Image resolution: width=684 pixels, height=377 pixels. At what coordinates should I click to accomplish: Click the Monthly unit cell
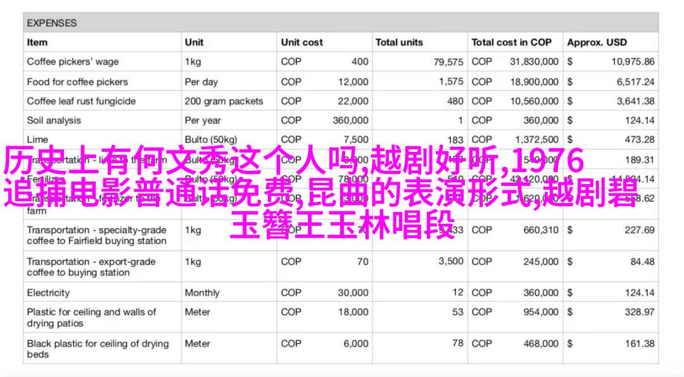click(x=202, y=293)
